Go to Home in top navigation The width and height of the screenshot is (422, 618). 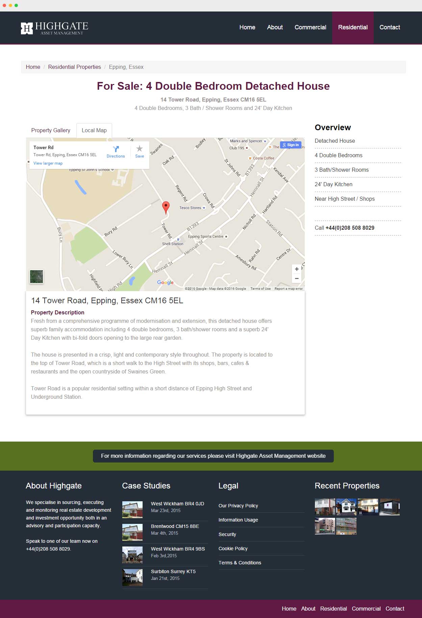tap(247, 27)
